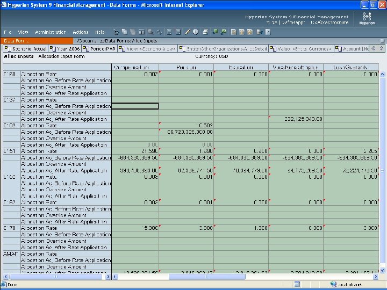Viewport: 387px width, 290px height.
Task: Click the Hyperion logo icon
Action: coord(367,18)
